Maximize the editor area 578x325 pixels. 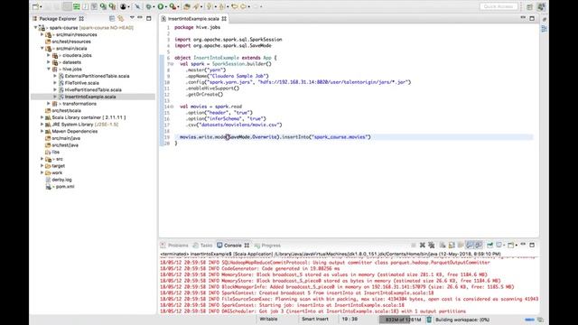pyautogui.click(x=532, y=18)
